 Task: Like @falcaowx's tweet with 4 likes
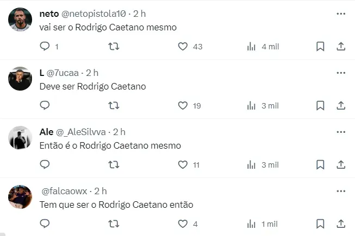(183, 224)
